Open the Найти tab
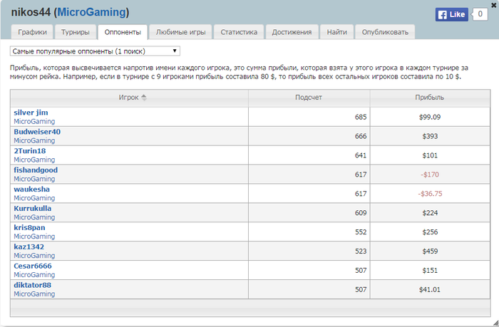Image resolution: width=499 pixels, height=327 pixels. (337, 32)
